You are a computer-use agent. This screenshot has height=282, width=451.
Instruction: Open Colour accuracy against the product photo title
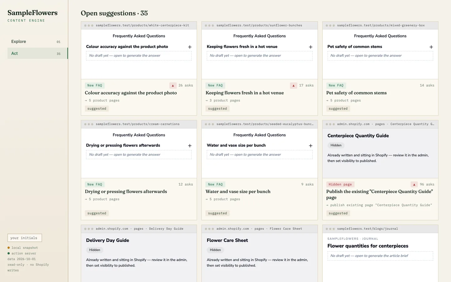(131, 93)
